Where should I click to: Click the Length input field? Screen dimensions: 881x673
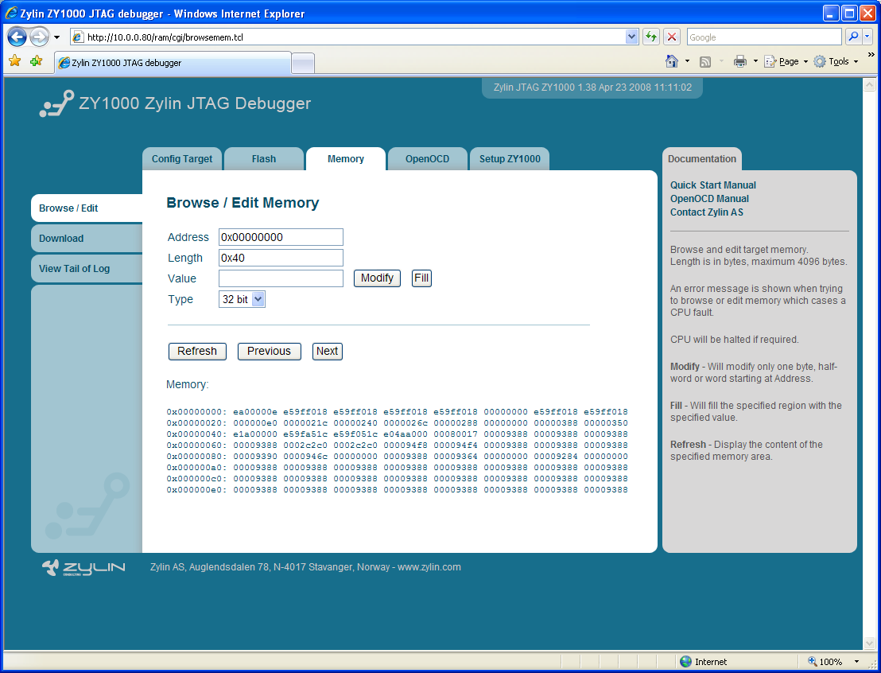click(281, 258)
